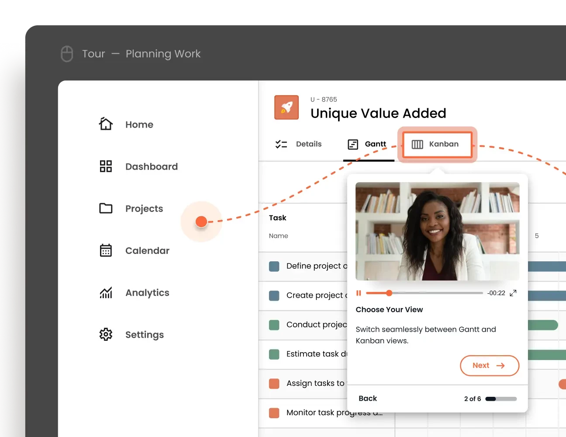
Task: Click the blue square for Create project
Action: pos(274,295)
